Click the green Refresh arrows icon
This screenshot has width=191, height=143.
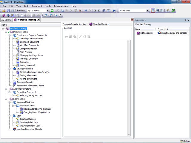pos(173,11)
